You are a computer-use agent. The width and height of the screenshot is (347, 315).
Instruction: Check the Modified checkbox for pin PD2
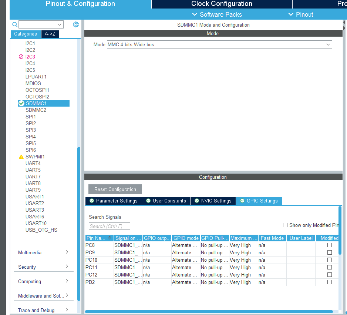(x=329, y=282)
